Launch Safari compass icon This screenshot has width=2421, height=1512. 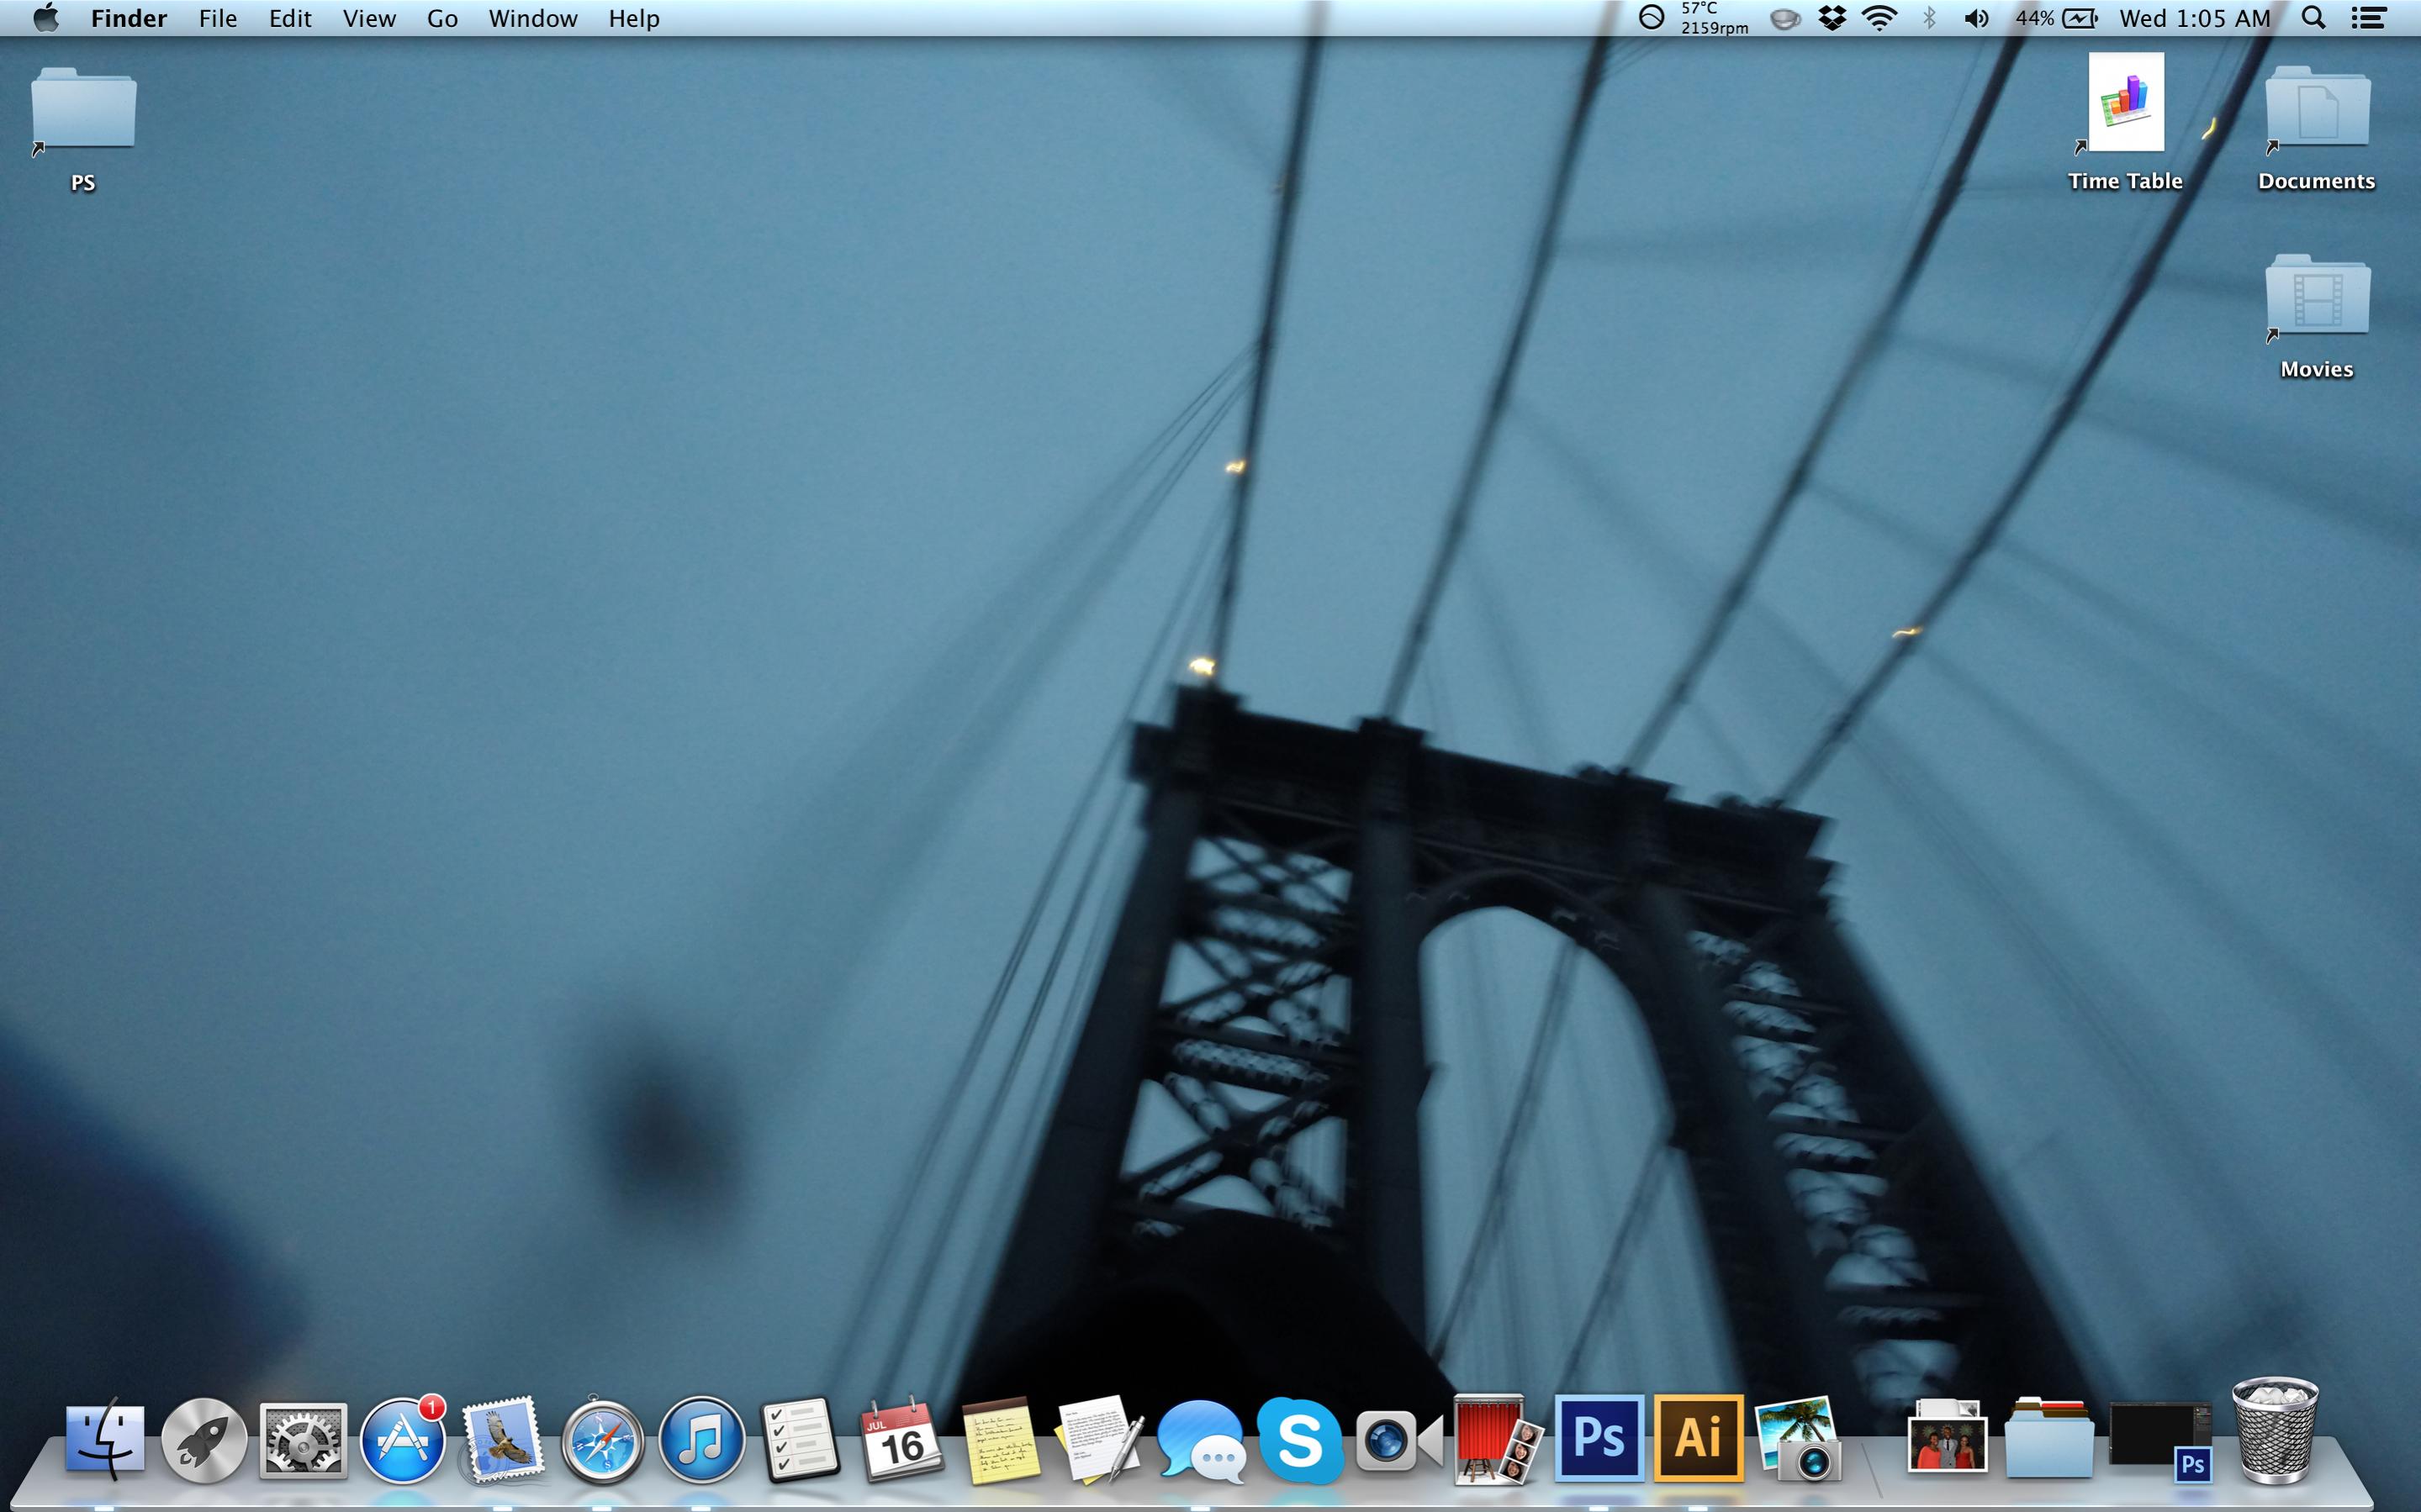[602, 1440]
